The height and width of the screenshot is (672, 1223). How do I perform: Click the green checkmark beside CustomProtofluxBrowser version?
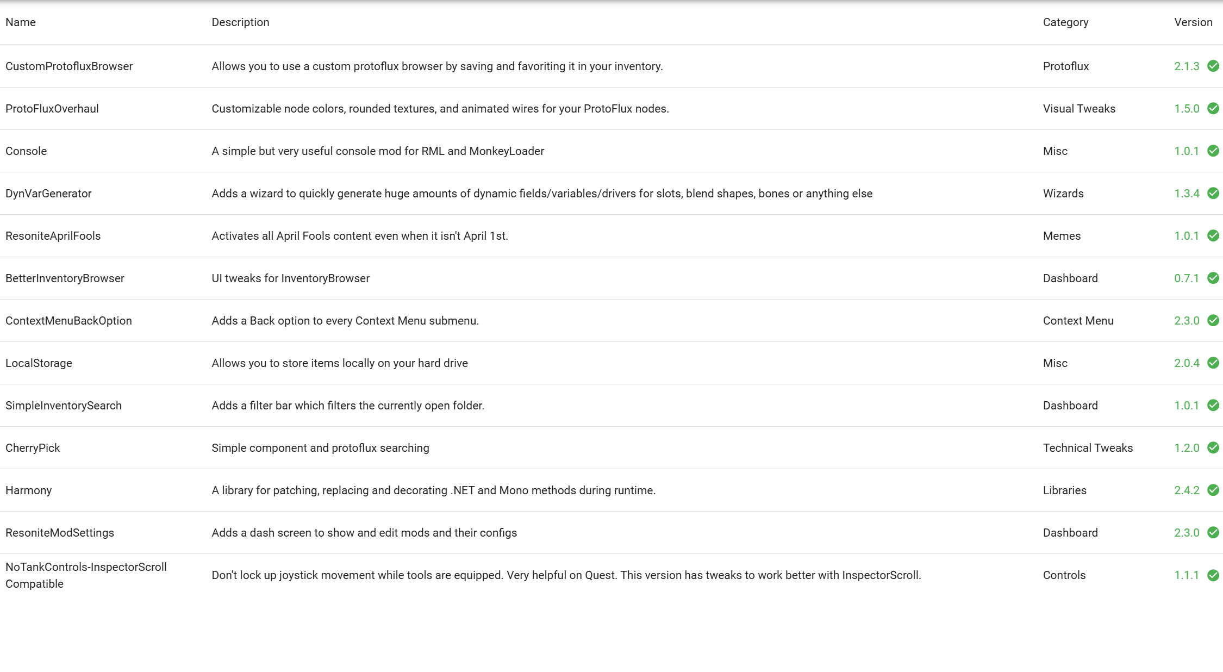(1213, 66)
